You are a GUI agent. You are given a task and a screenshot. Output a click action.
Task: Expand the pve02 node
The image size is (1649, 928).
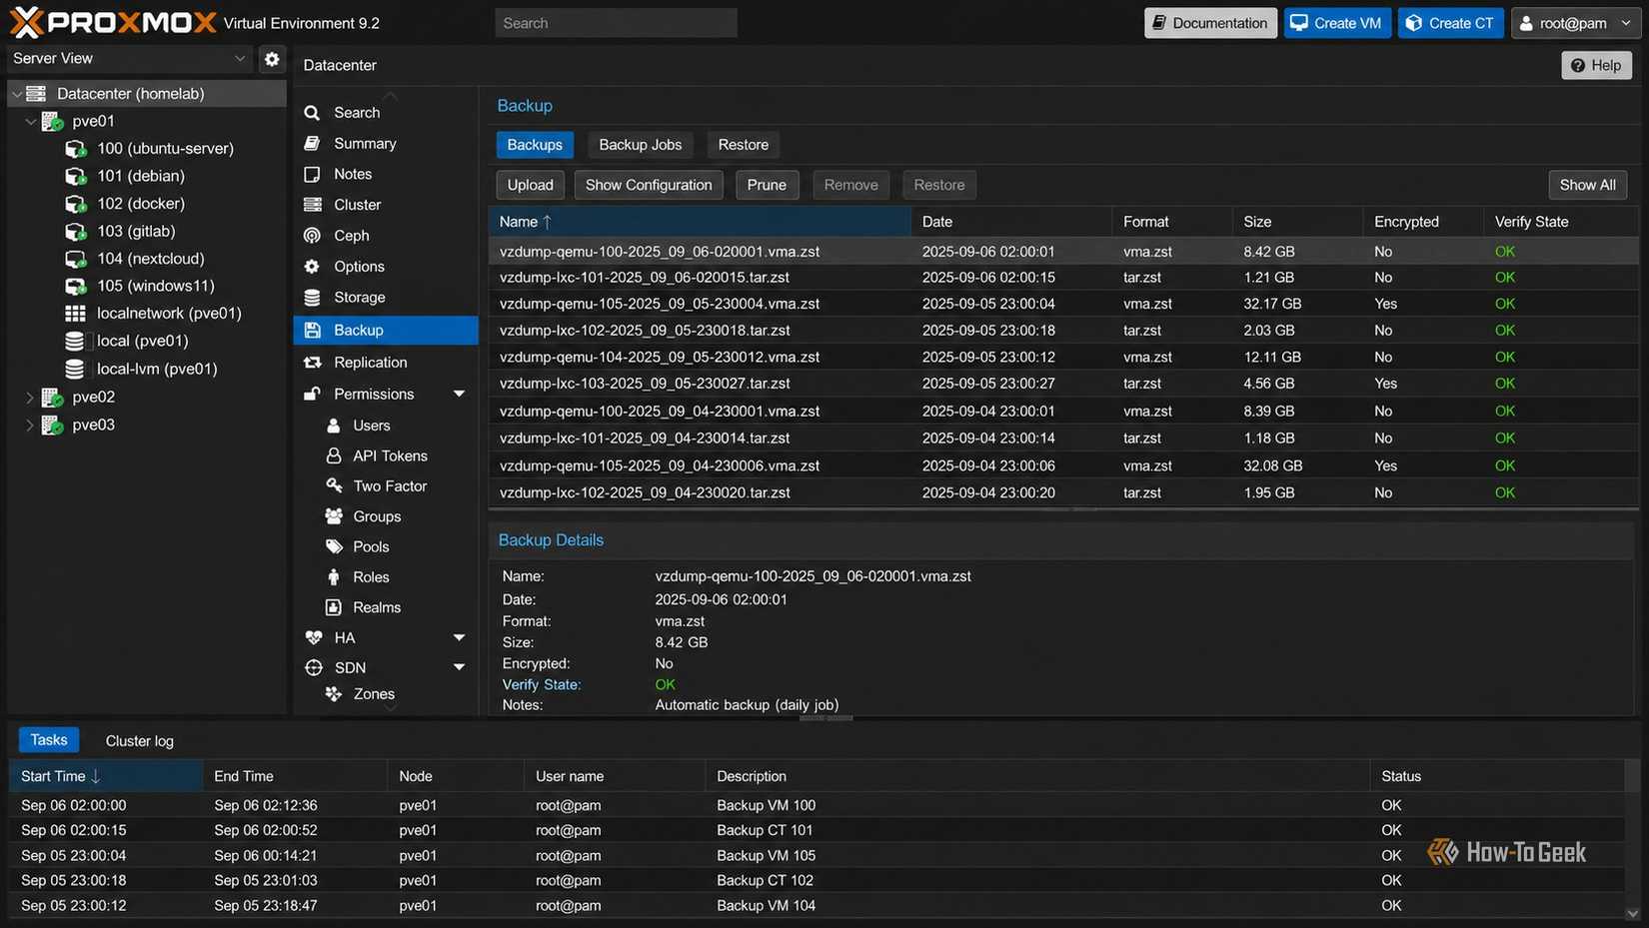(30, 398)
